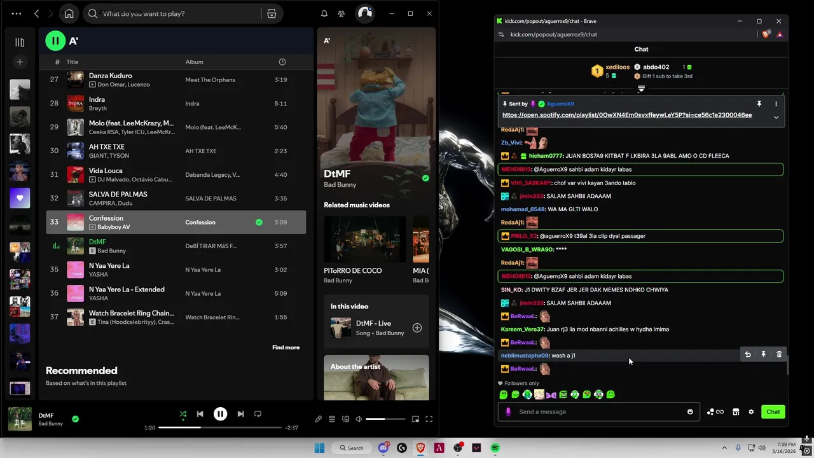The image size is (814, 458).
Task: Toggle shuffle in player controls
Action: click(183, 414)
